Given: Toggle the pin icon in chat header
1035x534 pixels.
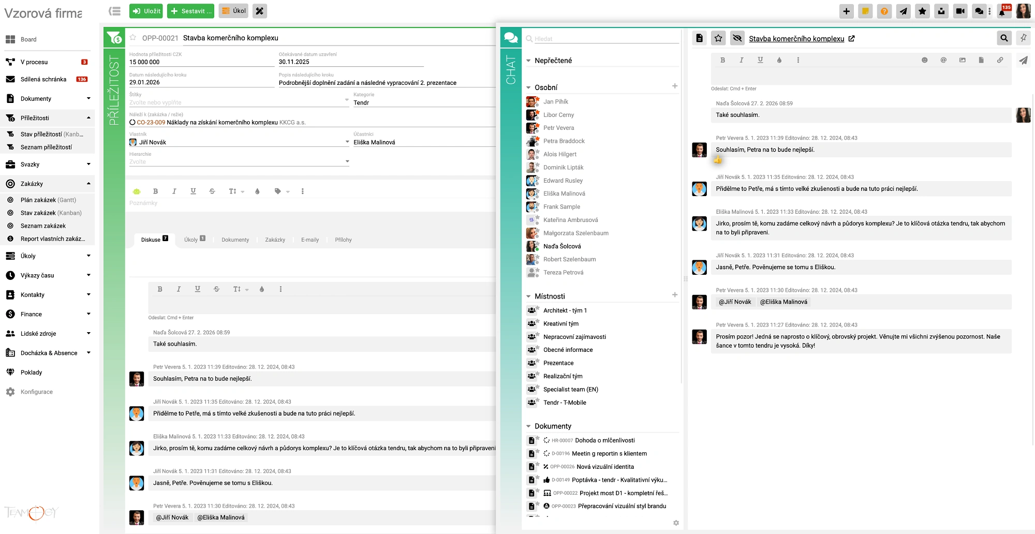Looking at the screenshot, I should (x=1023, y=38).
